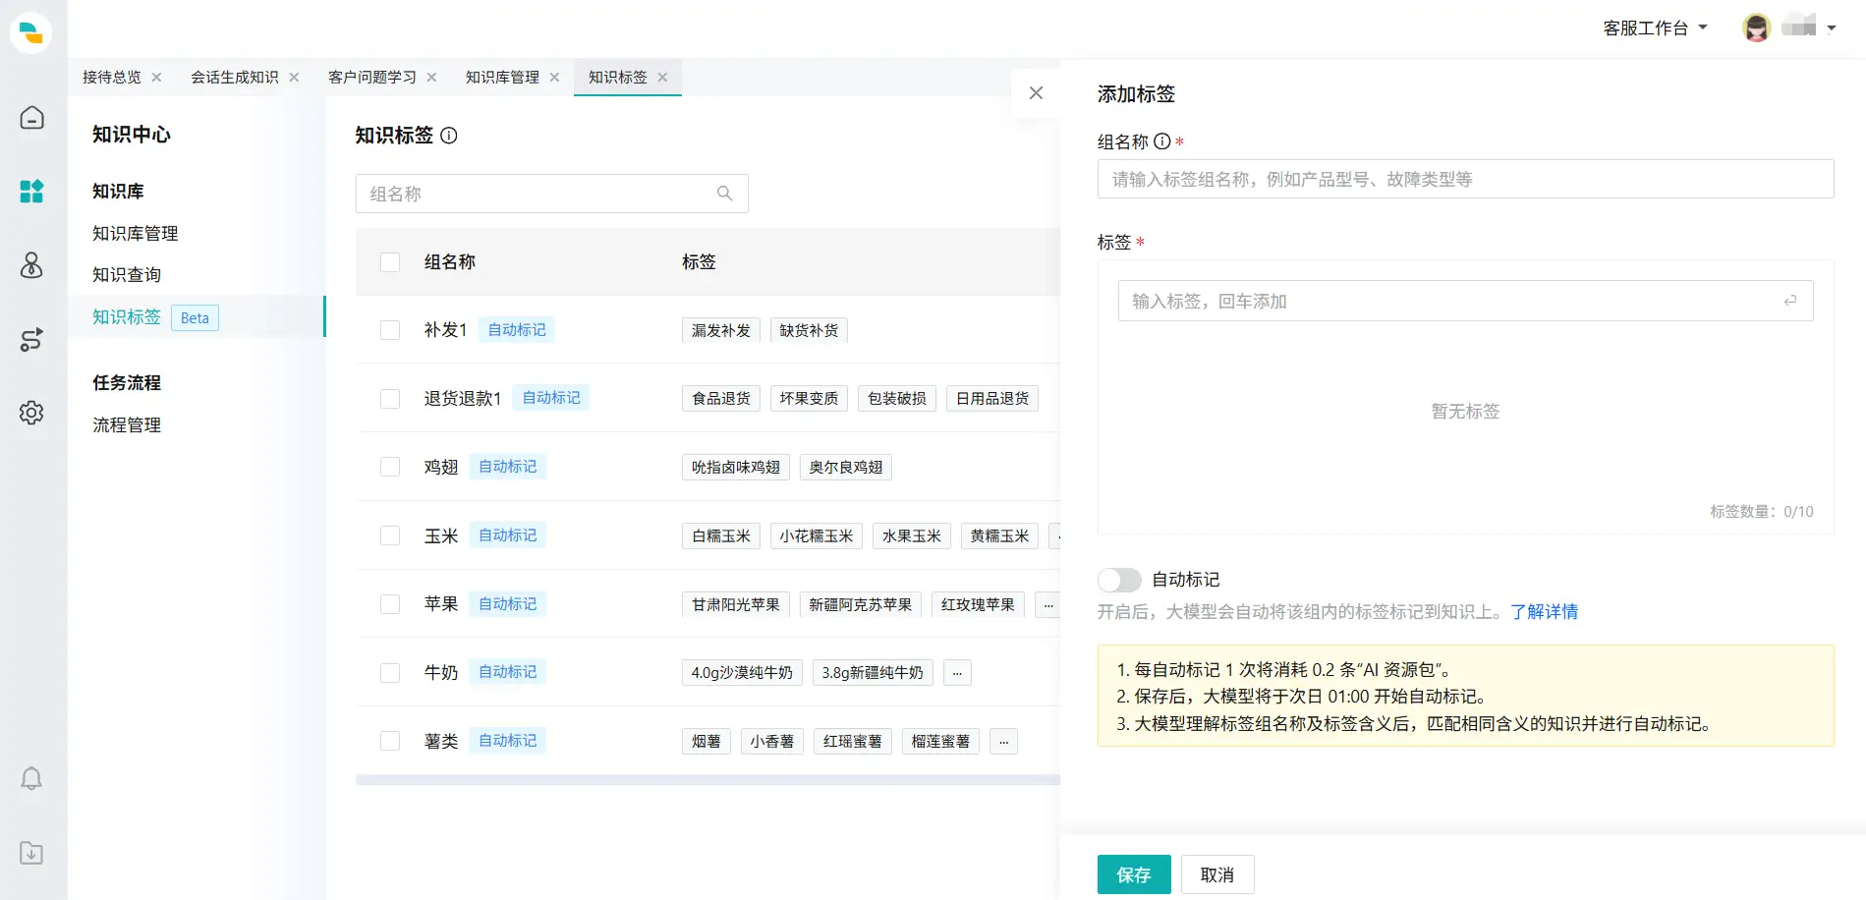This screenshot has width=1866, height=900.
Task: Switch to 知识库管理 tab
Action: click(x=502, y=78)
